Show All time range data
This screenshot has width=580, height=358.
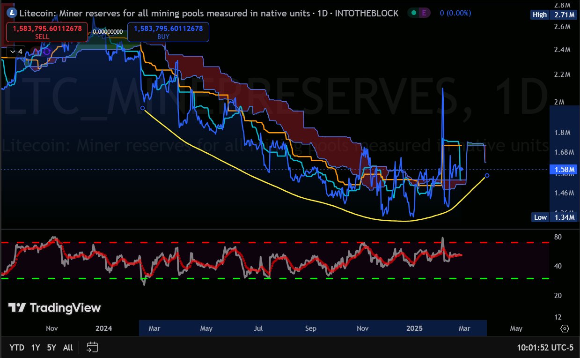[x=68, y=347]
